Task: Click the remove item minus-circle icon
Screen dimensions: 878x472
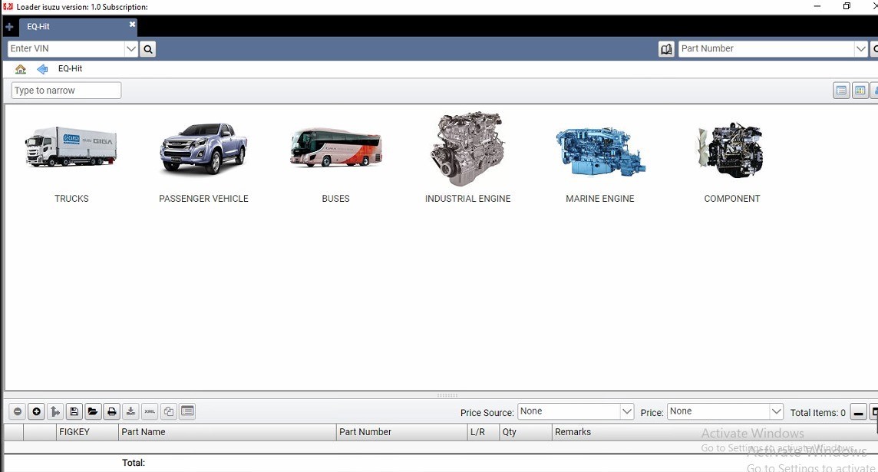Action: 18,411
